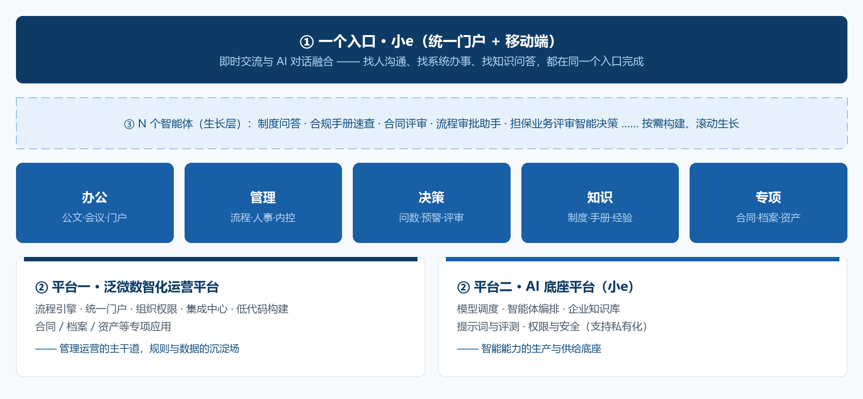Select the 管理 card
863x399 pixels.
[263, 203]
